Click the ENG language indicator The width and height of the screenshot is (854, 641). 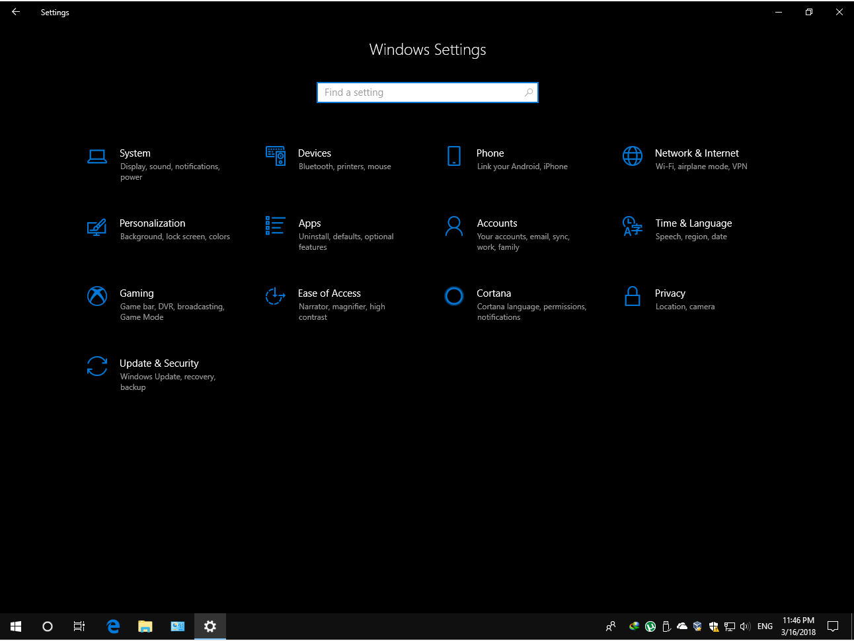click(765, 626)
